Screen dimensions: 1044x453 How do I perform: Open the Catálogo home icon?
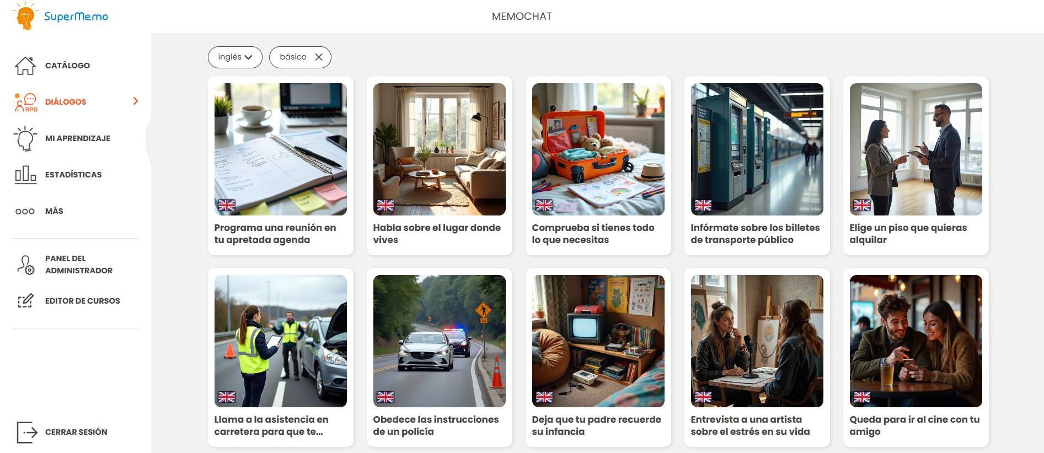(x=25, y=66)
